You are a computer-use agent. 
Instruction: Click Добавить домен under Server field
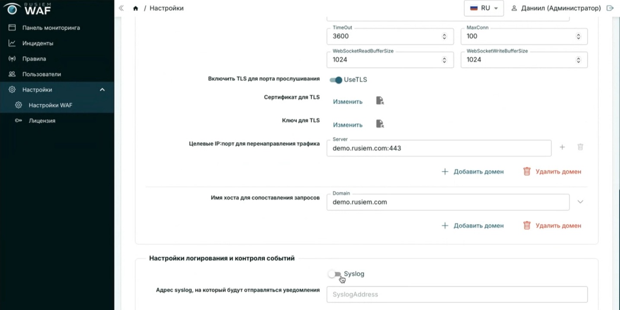pyautogui.click(x=472, y=172)
